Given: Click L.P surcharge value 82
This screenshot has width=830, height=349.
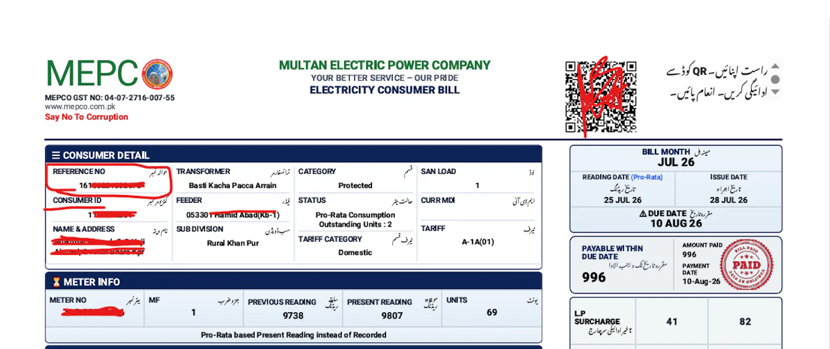Looking at the screenshot, I should coord(745,322).
